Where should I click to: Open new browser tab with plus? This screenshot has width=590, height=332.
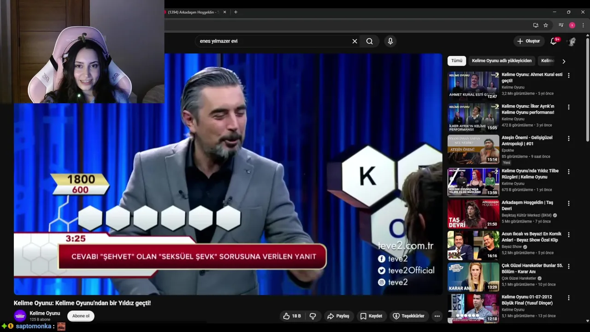click(x=236, y=12)
